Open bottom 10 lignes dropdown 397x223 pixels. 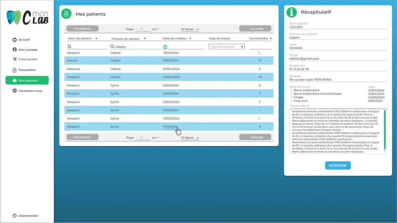[x=190, y=138]
